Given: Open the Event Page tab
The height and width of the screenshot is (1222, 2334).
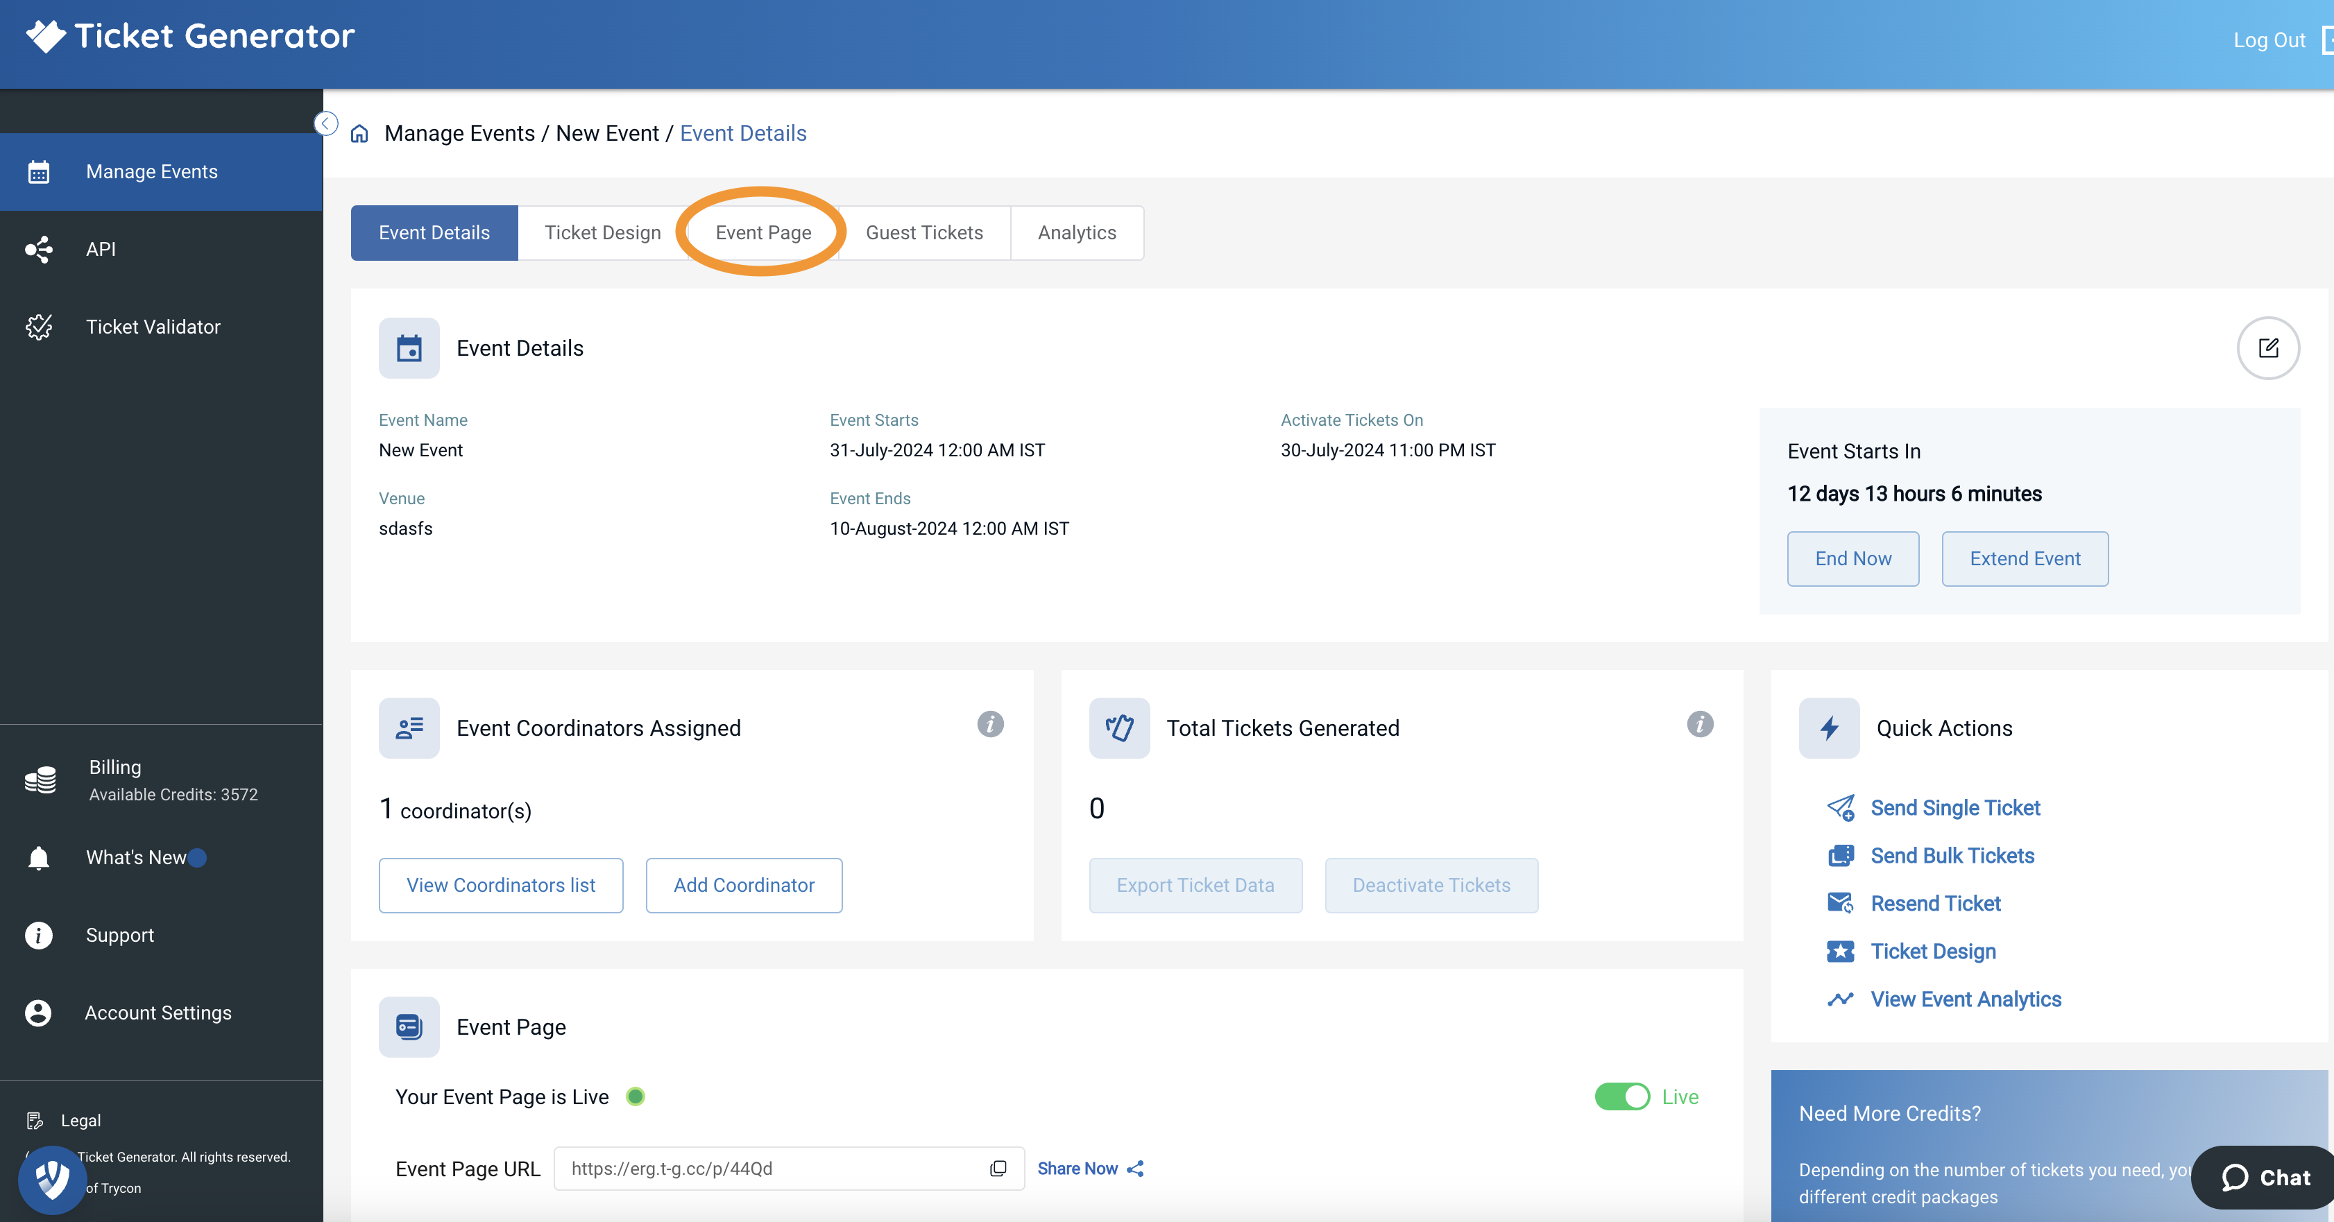Looking at the screenshot, I should pyautogui.click(x=763, y=233).
